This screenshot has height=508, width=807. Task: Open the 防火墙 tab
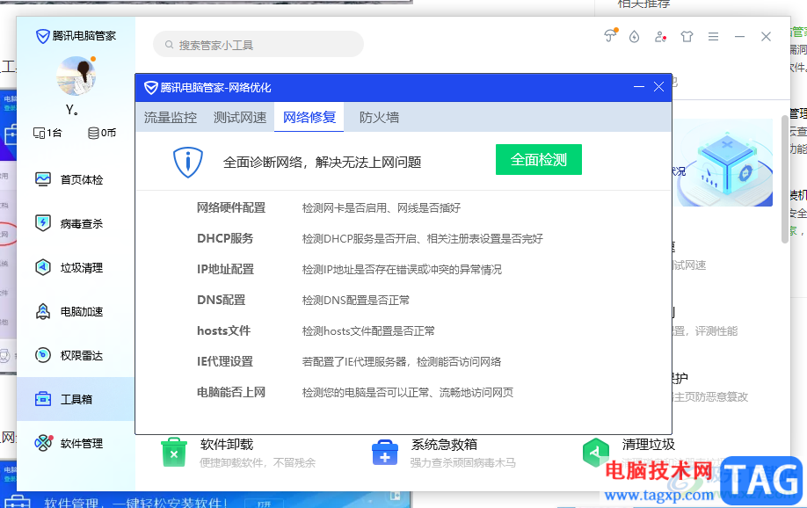coord(379,118)
